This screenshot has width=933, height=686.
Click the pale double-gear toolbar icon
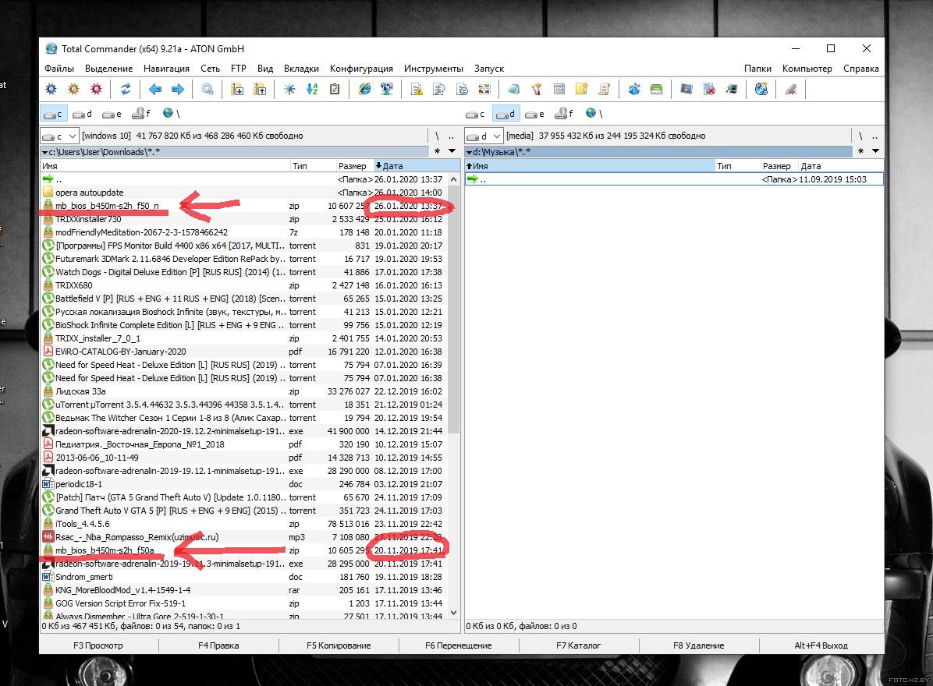coord(207,89)
